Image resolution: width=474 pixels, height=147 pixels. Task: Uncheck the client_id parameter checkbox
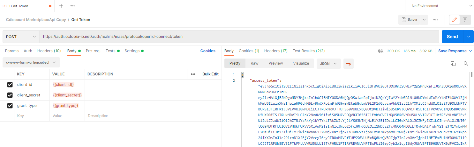point(10,85)
